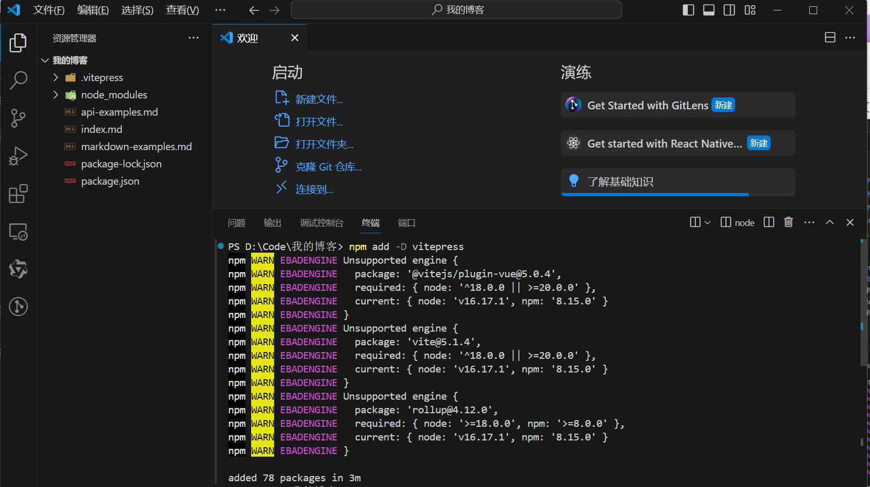Image resolution: width=870 pixels, height=487 pixels.
Task: Open the GitLens Inspect icon in activity bar
Action: [x=18, y=269]
